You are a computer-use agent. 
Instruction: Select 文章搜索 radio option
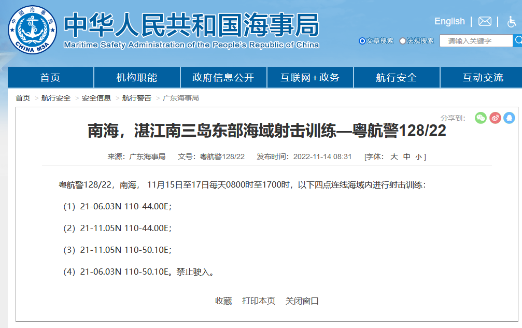(x=362, y=41)
